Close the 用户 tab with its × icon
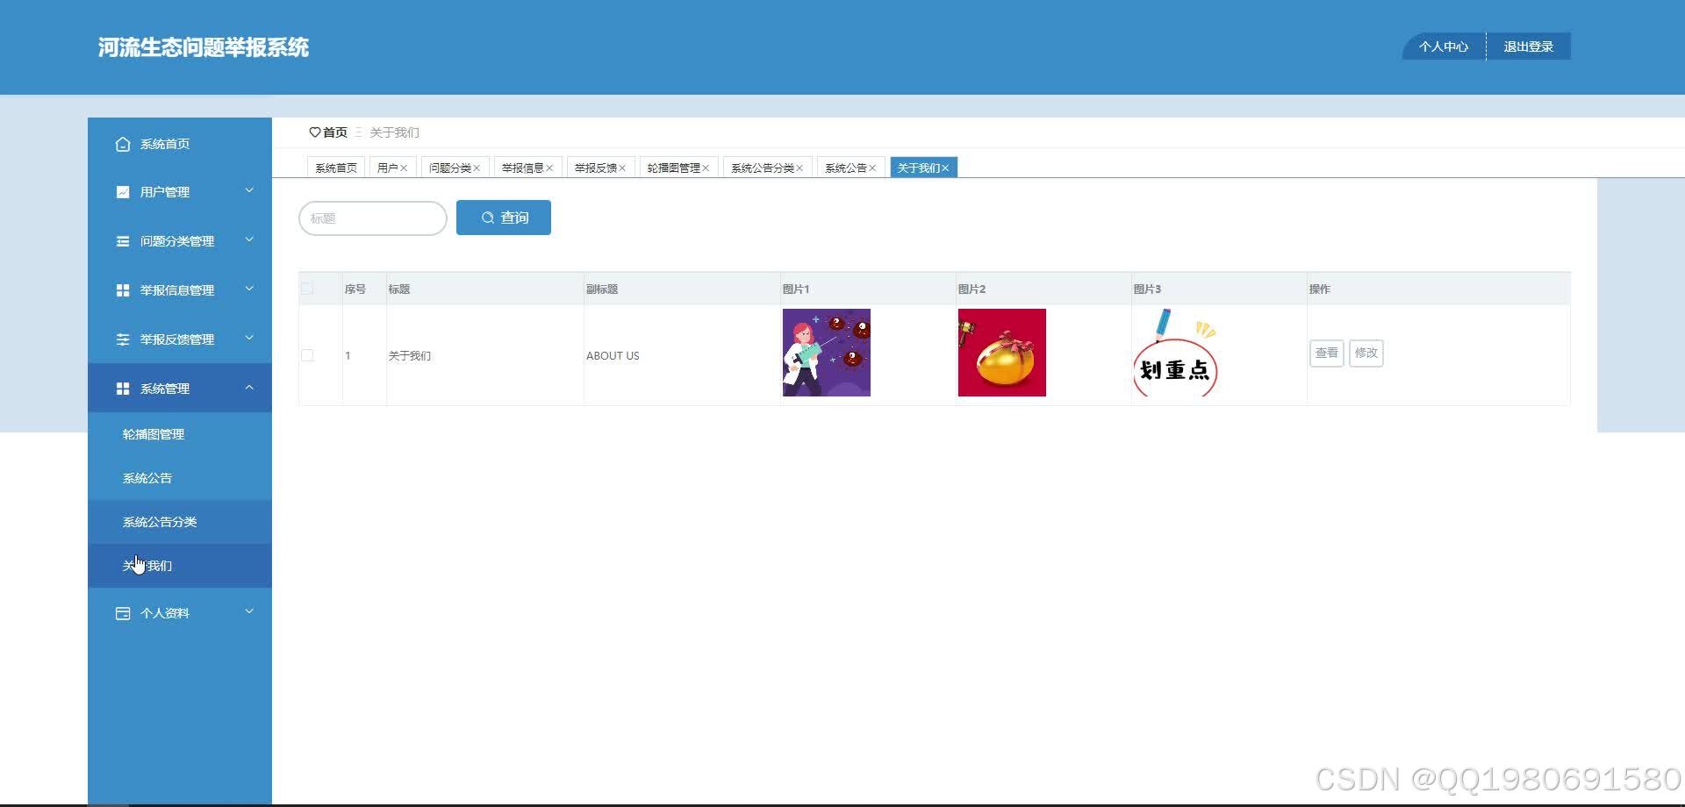Screen dimensions: 1685x807 (405, 166)
